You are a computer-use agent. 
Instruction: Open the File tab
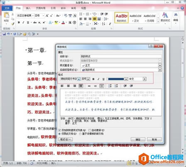coord(7,8)
